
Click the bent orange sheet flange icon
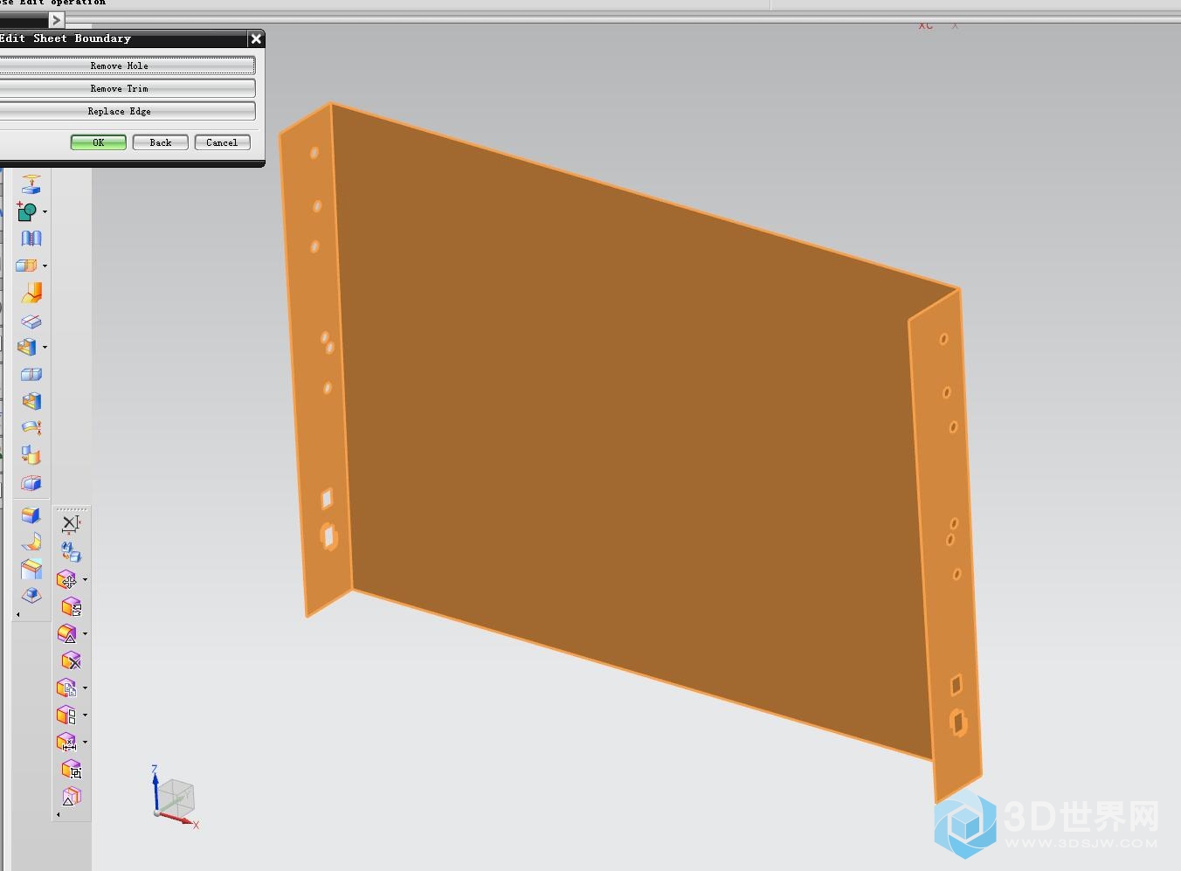click(31, 542)
